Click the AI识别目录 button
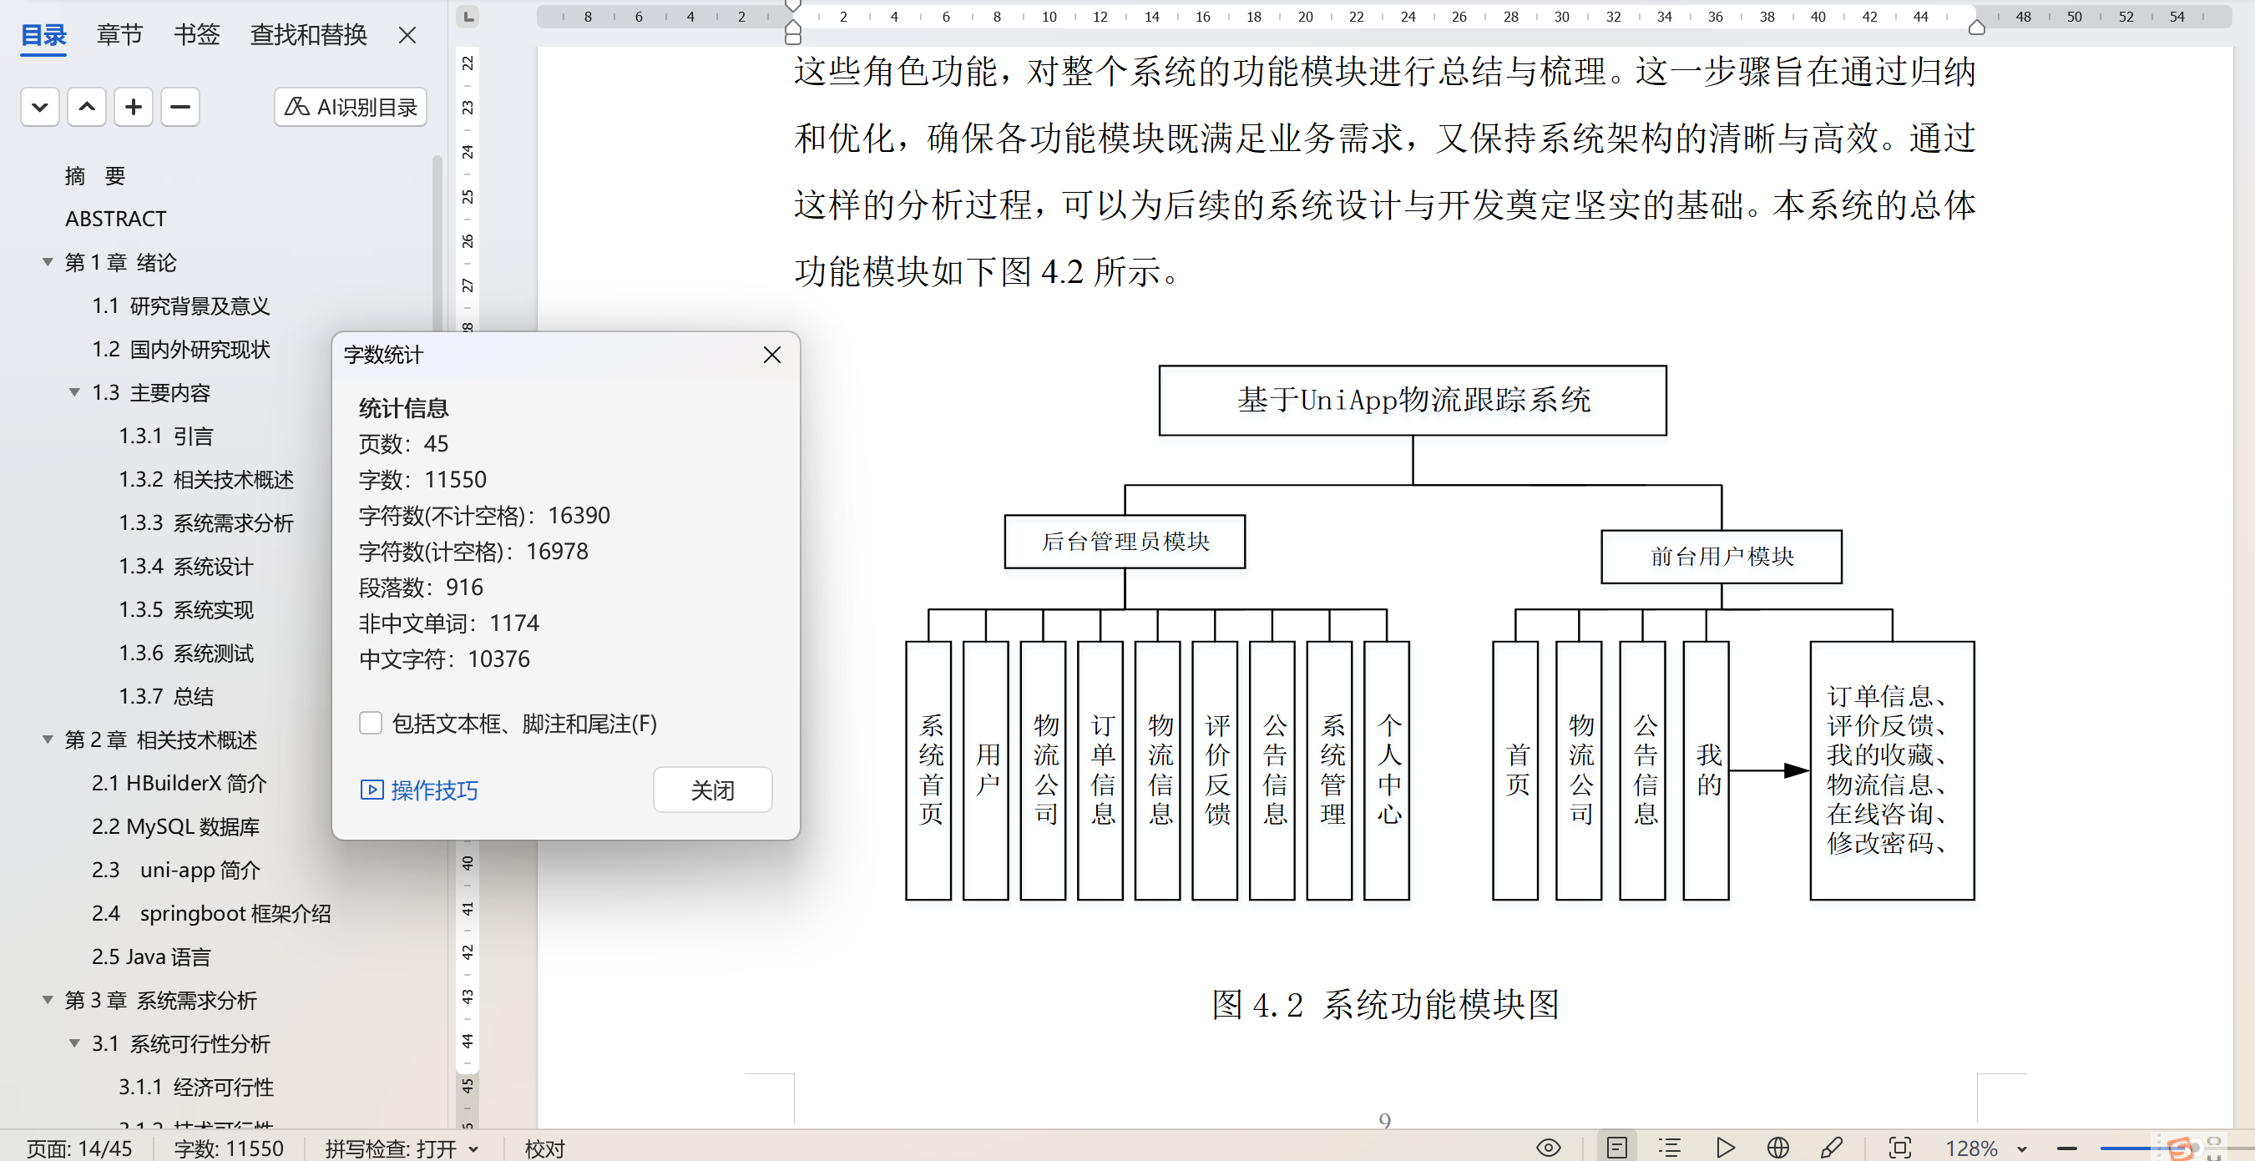This screenshot has width=2255, height=1161. 350,107
